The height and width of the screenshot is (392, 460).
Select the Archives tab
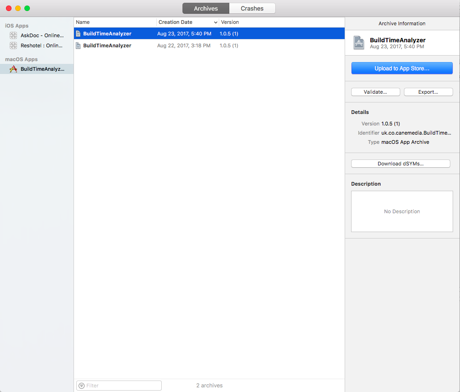205,8
